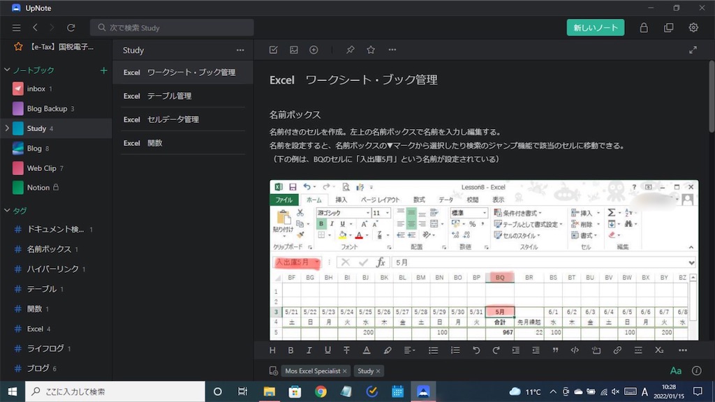Filter by tag ハイパーリンク

[56, 269]
